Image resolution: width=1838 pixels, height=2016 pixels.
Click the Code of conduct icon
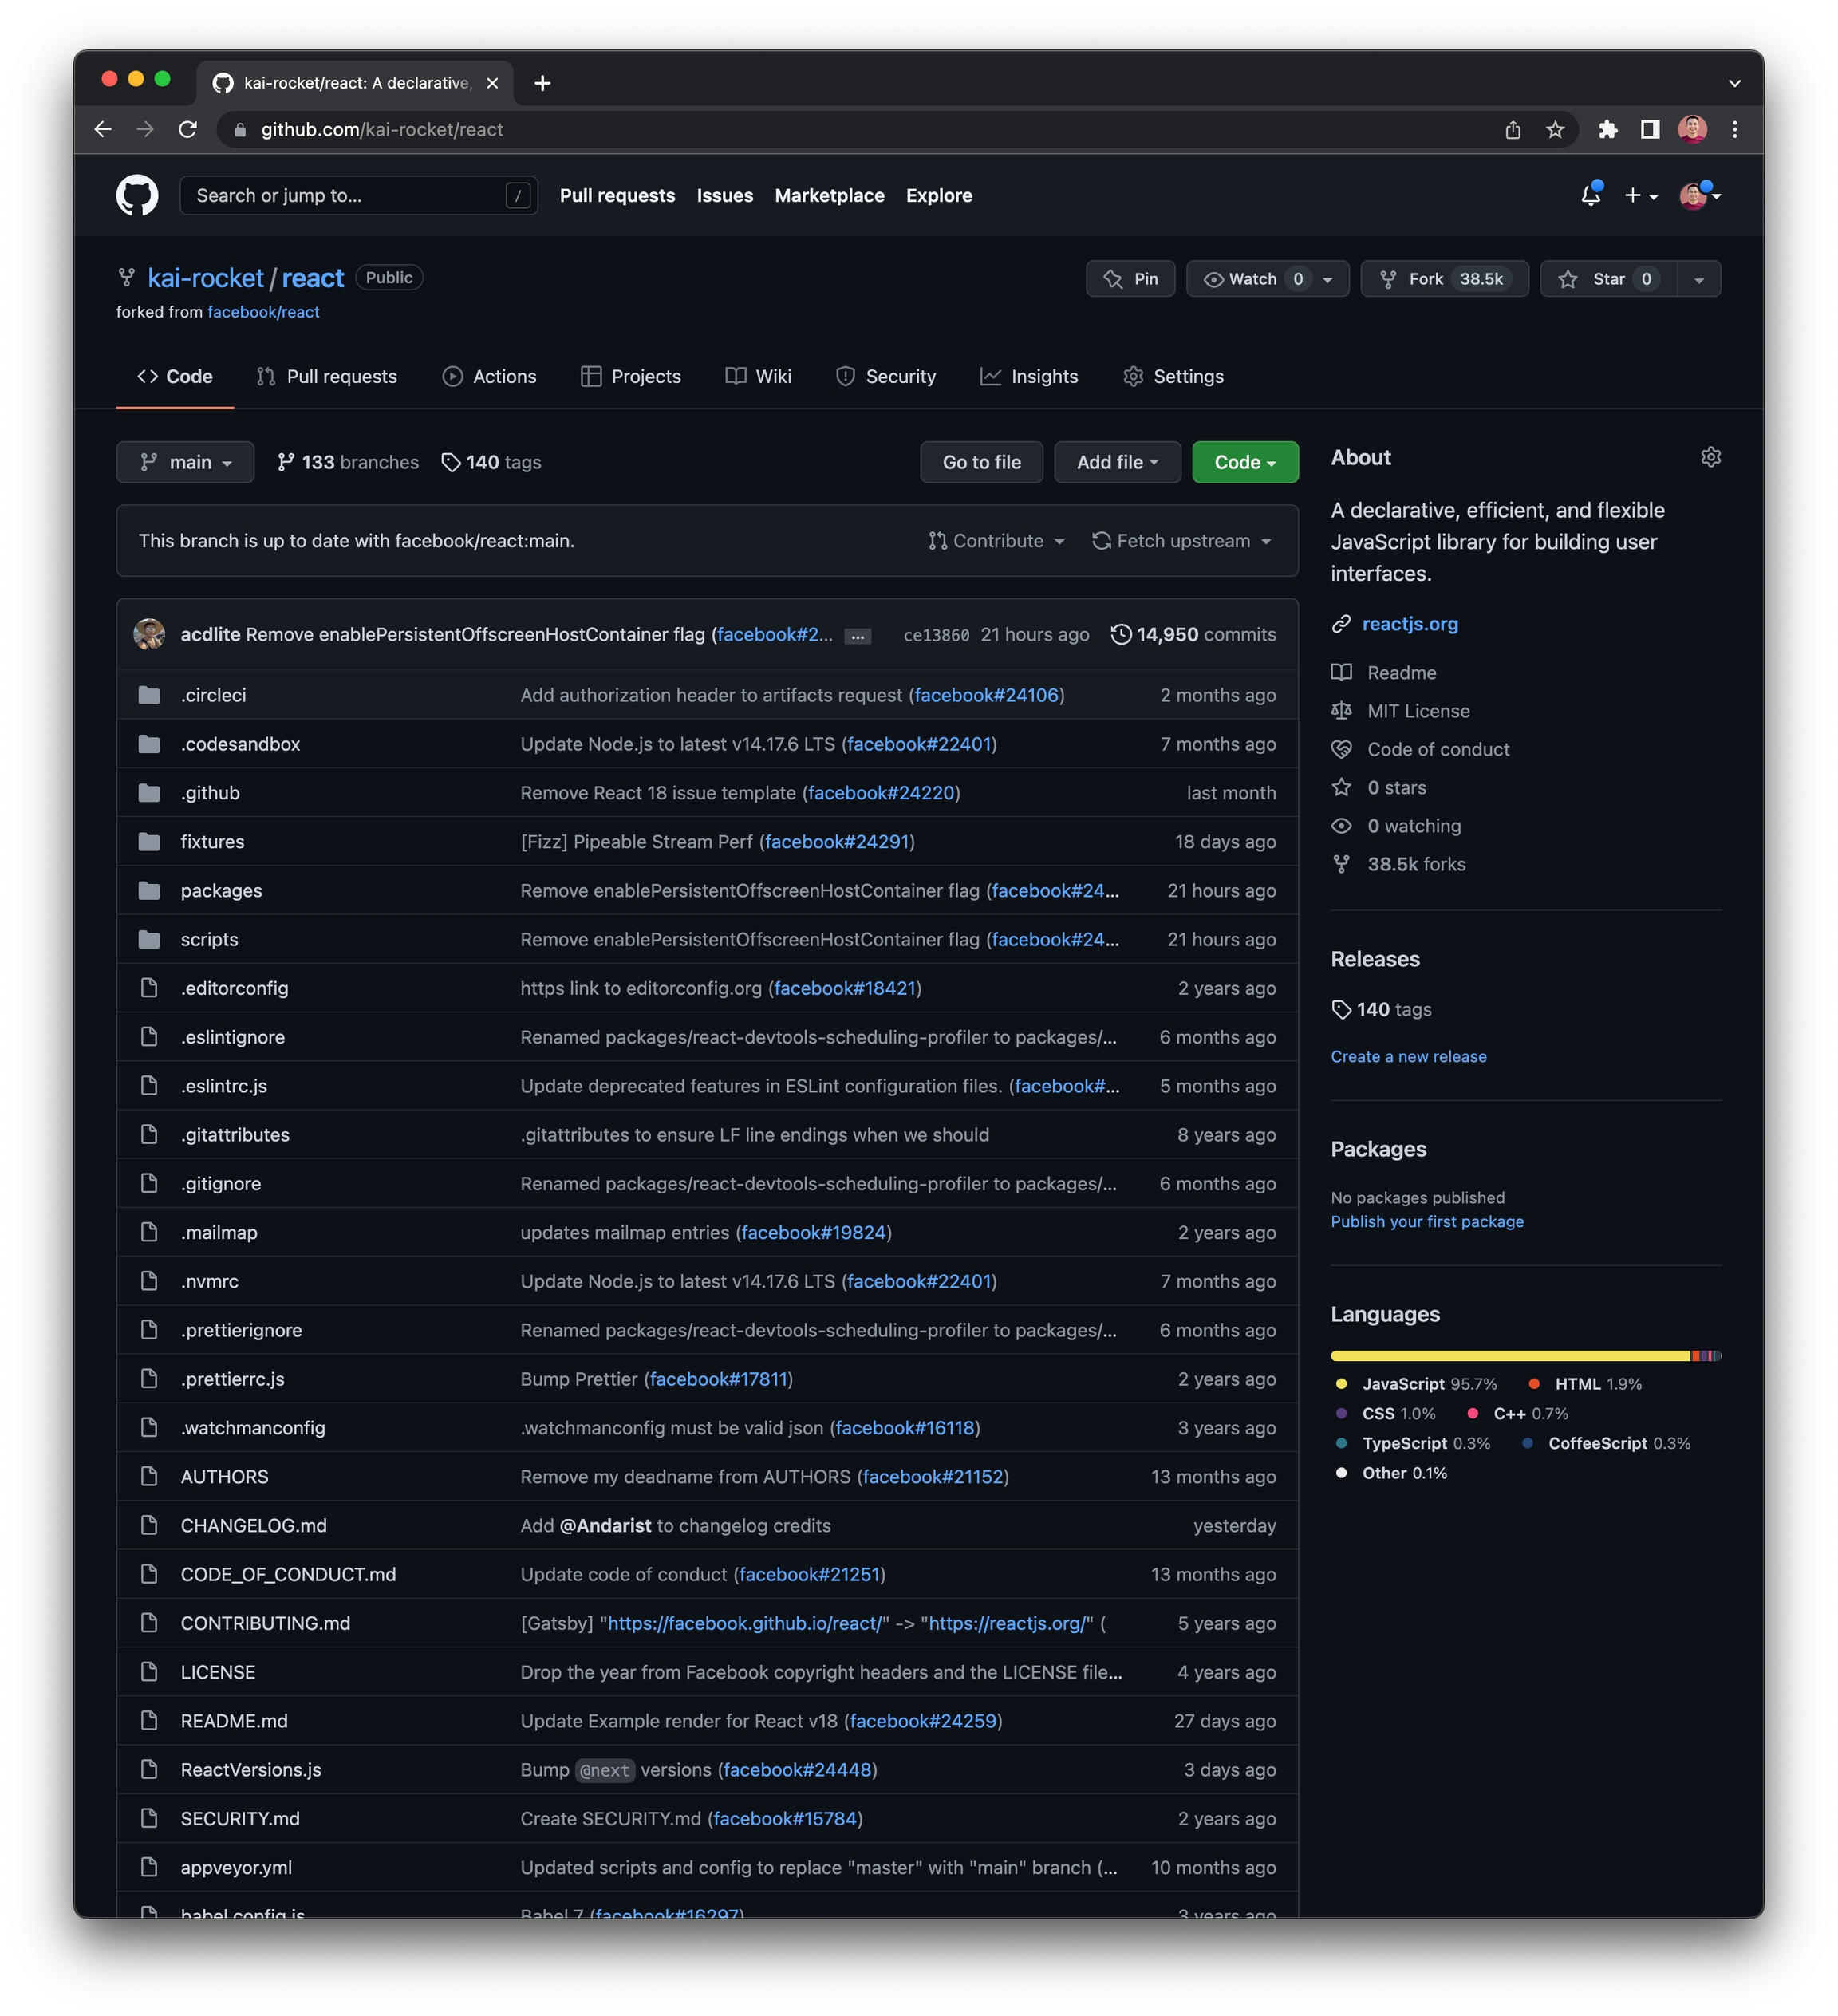(1341, 749)
